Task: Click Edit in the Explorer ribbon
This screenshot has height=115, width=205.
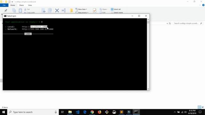Action: [x=102, y=12]
